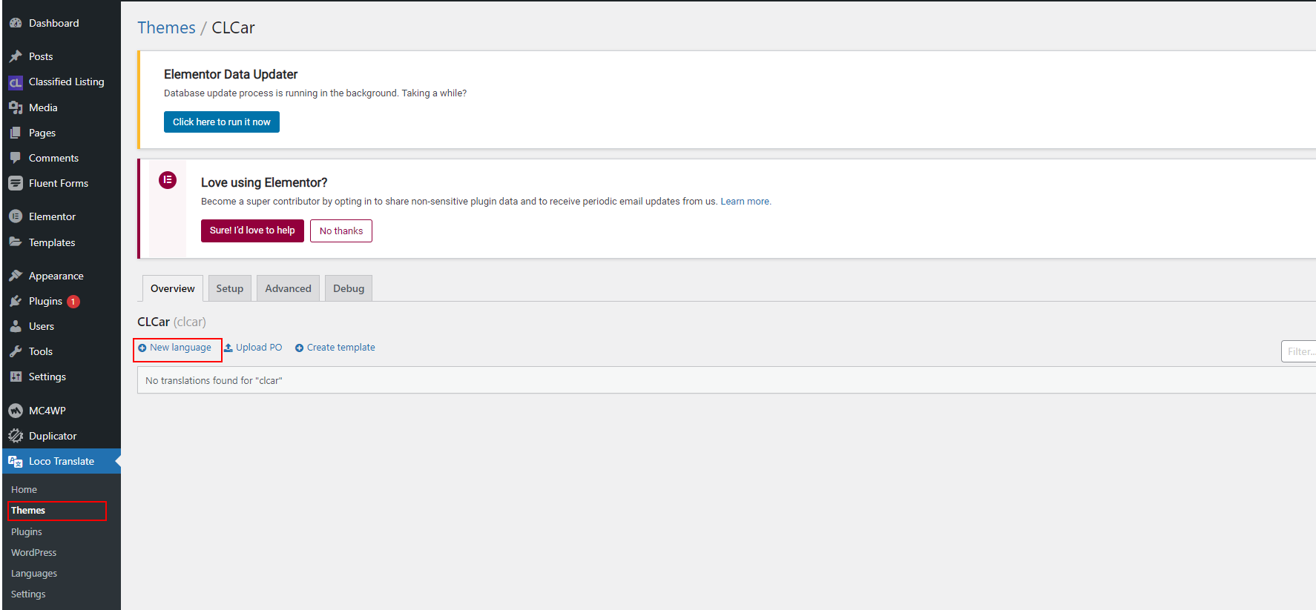The width and height of the screenshot is (1316, 610).
Task: Click the Elementor logo in notice
Action: [x=168, y=179]
